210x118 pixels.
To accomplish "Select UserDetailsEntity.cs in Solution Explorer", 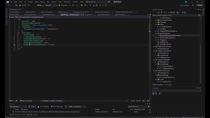I will click(x=168, y=69).
